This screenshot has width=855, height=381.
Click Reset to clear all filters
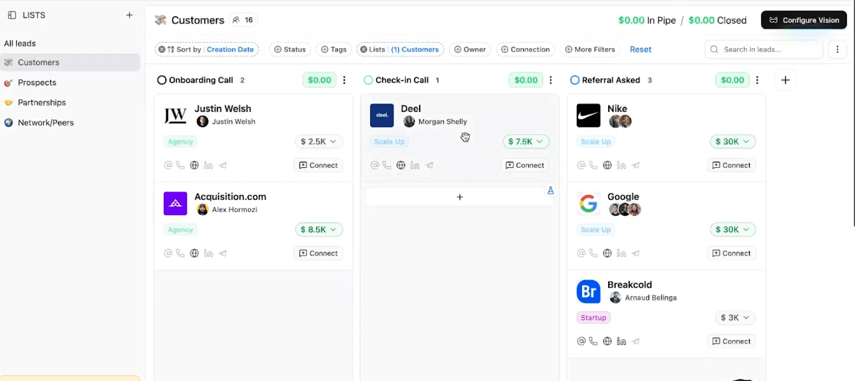(640, 50)
